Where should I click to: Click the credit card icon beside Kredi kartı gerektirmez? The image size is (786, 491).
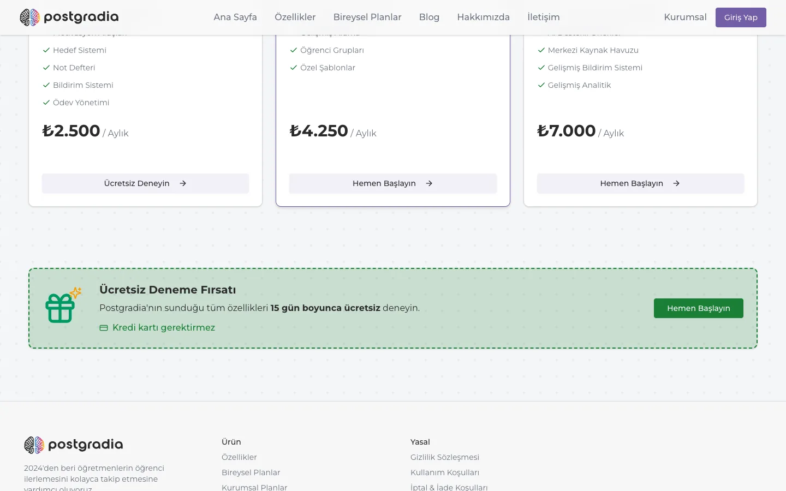tap(104, 328)
